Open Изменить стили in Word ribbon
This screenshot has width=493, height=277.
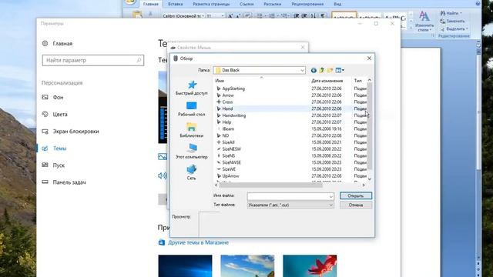click(424, 21)
